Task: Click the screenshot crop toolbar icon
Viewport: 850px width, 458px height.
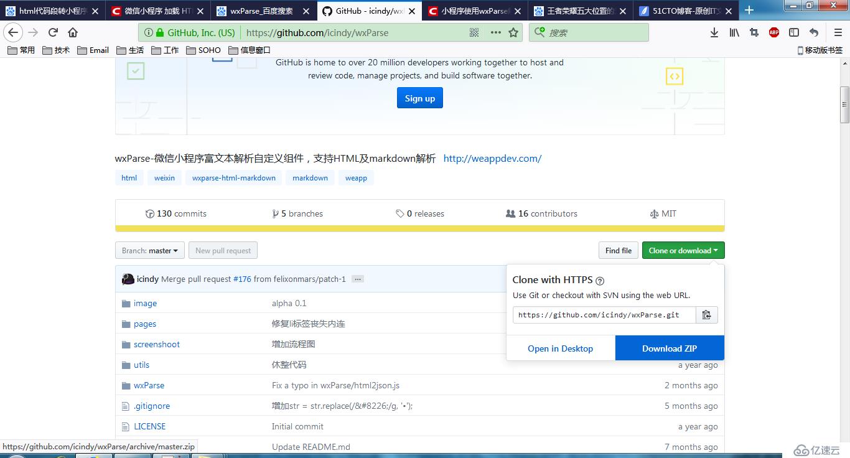Action: (754, 32)
